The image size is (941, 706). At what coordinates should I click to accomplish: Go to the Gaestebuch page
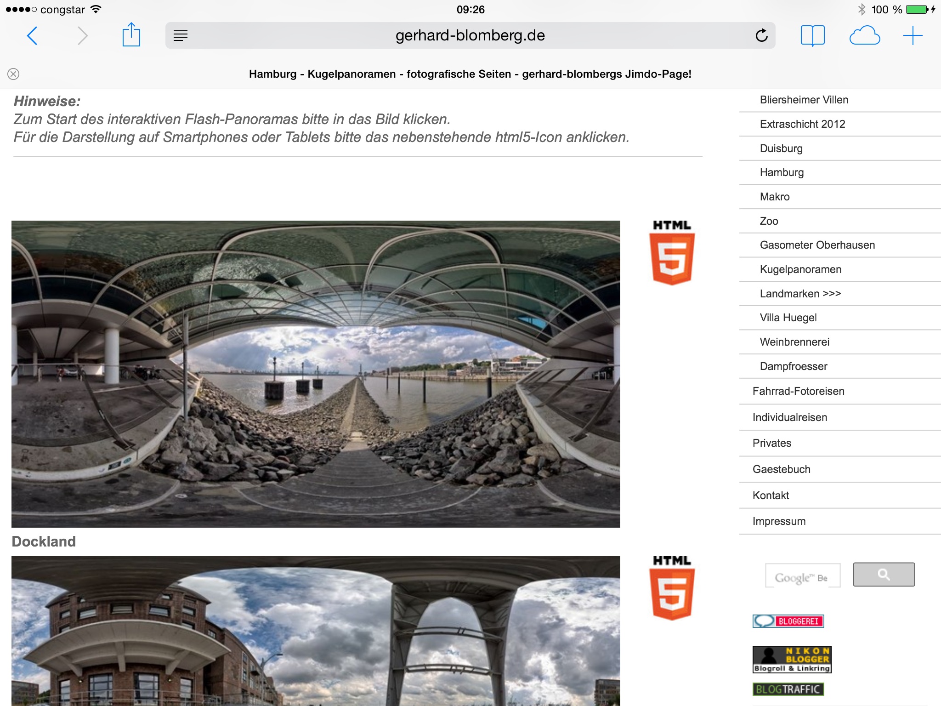(x=781, y=469)
